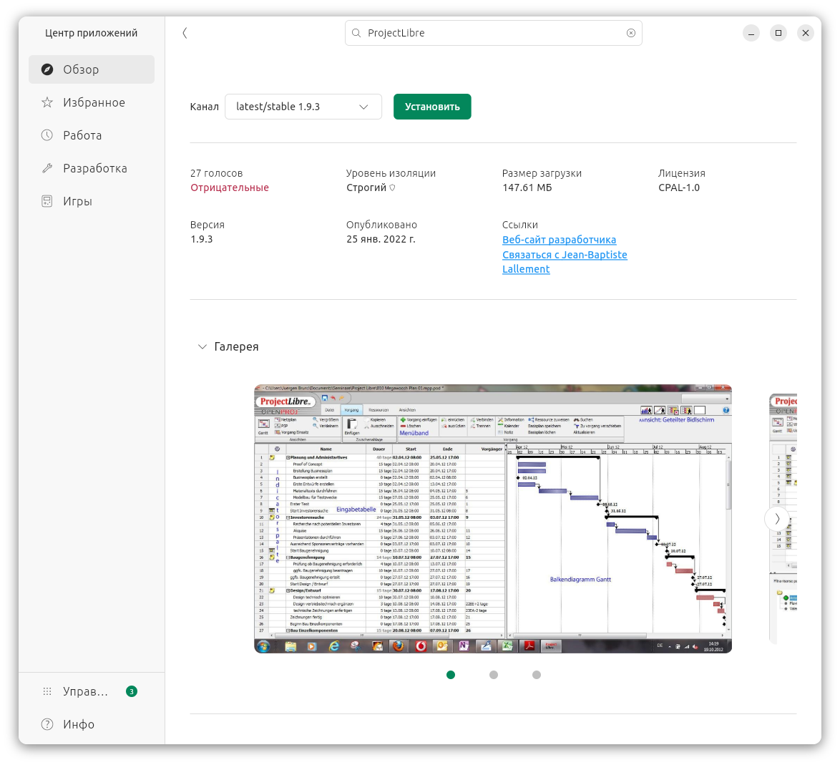
Task: Clear the ProjectLibre search text
Action: coord(630,33)
